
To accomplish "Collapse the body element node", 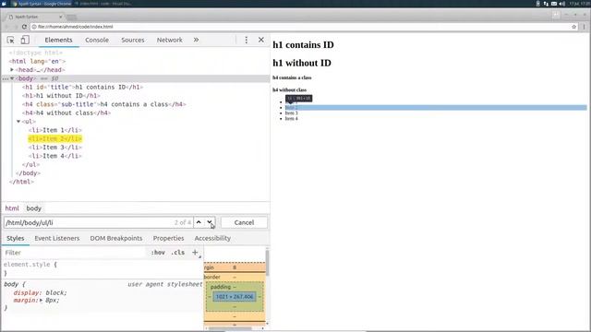I will tap(12, 78).
